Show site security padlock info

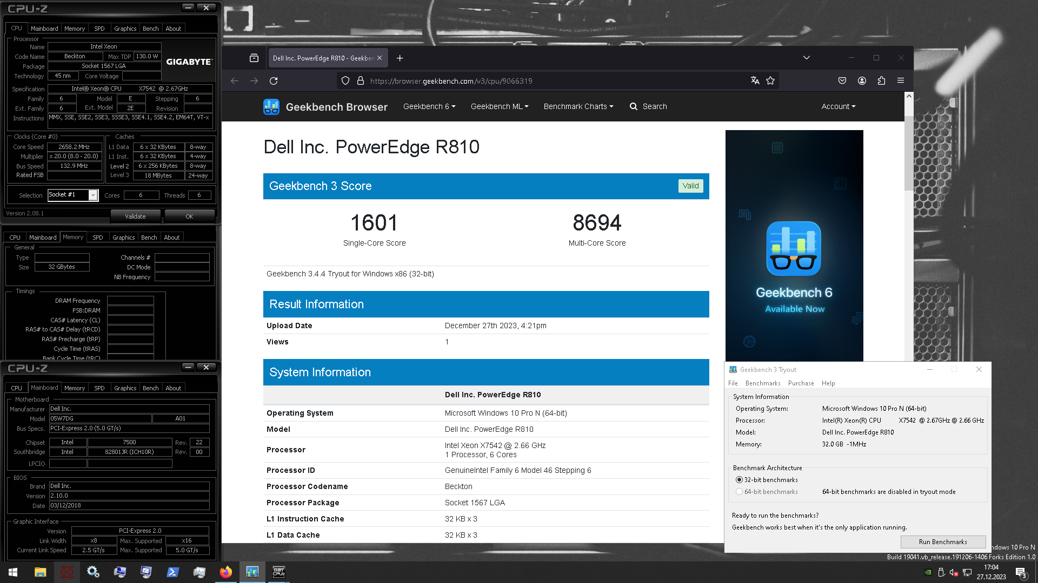click(x=361, y=81)
